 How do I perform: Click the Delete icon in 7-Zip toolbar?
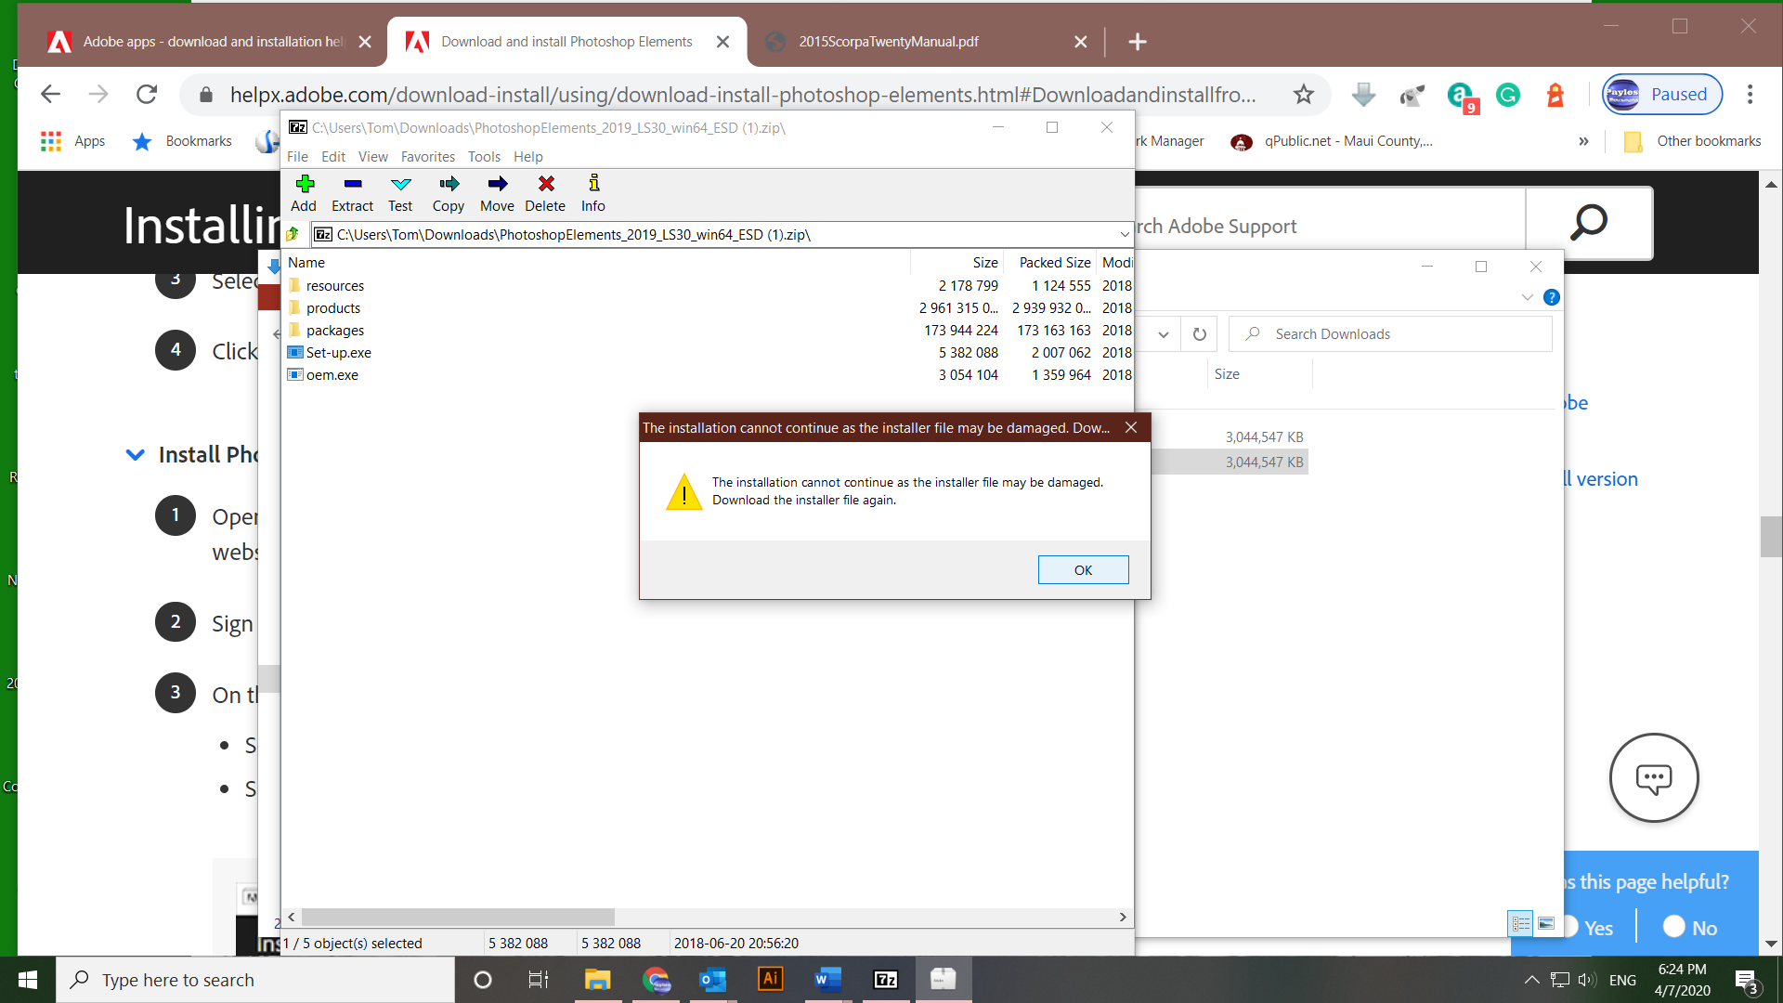544,193
